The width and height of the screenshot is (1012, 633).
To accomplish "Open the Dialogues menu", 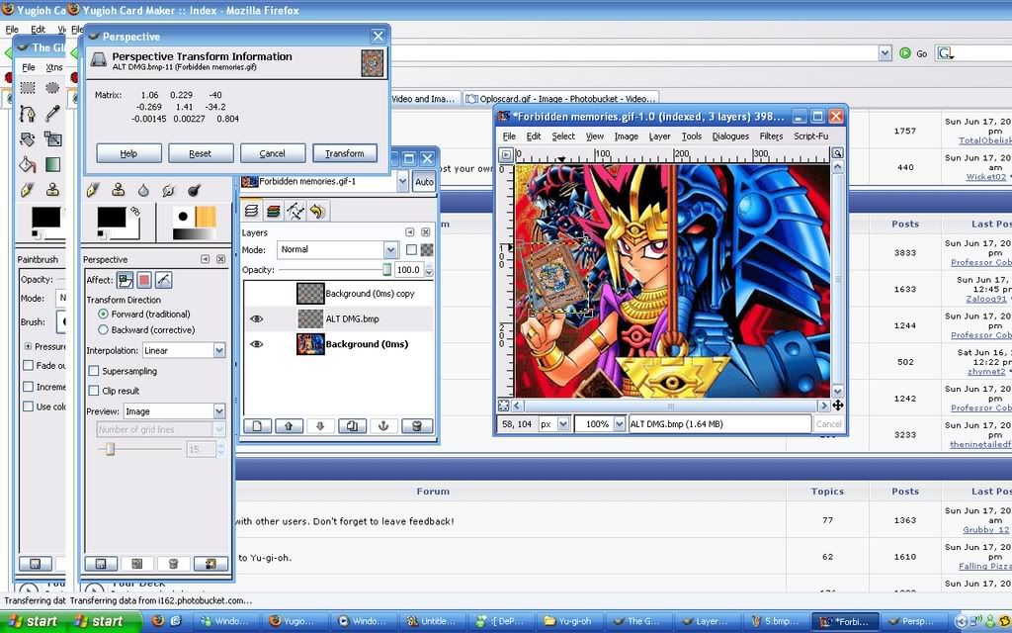I will tap(730, 136).
